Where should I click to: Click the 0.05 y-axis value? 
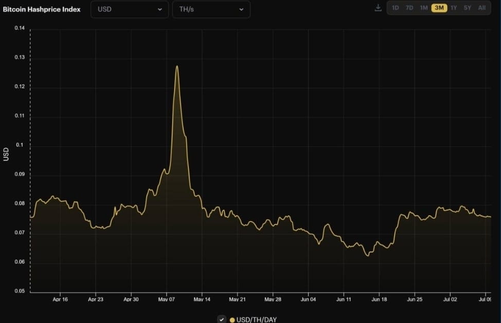20,291
